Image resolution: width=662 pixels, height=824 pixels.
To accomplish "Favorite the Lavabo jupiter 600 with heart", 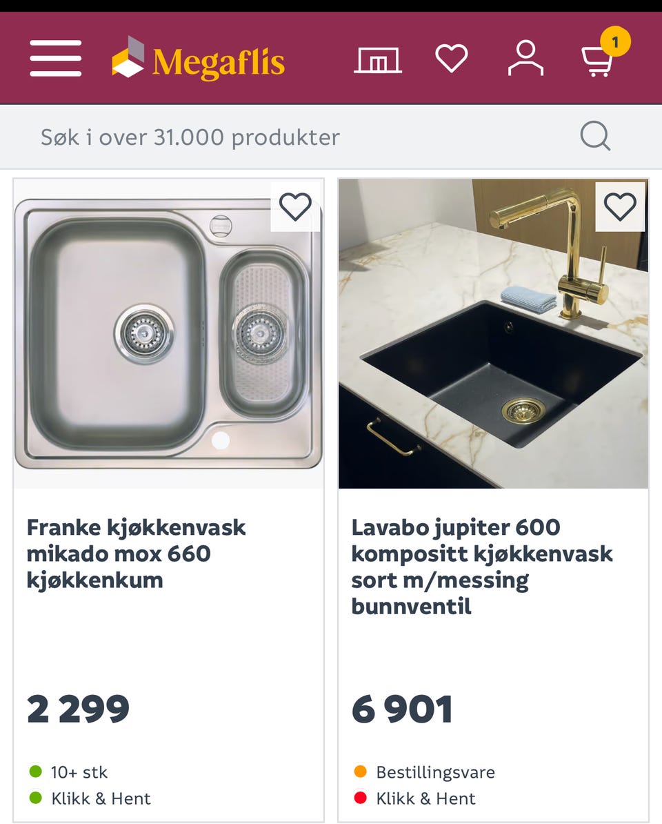I will click(x=620, y=206).
